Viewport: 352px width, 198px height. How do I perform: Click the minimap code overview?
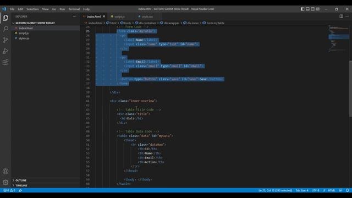pyautogui.click(x=339, y=38)
